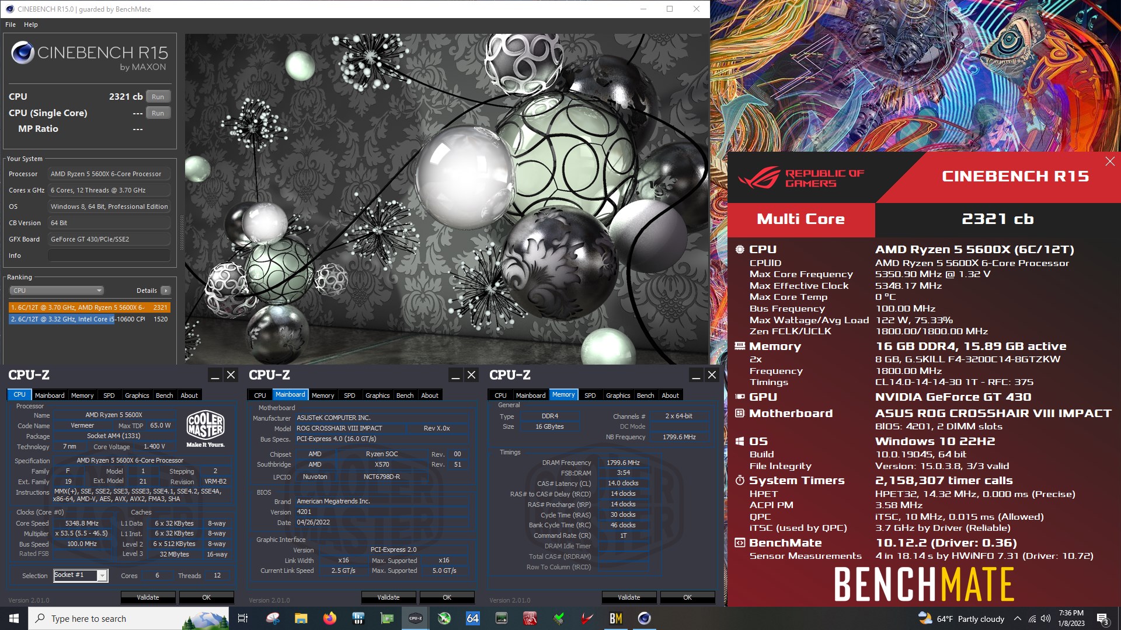This screenshot has height=630, width=1121.
Task: Click the BenchMate version icon in panel
Action: tap(740, 543)
